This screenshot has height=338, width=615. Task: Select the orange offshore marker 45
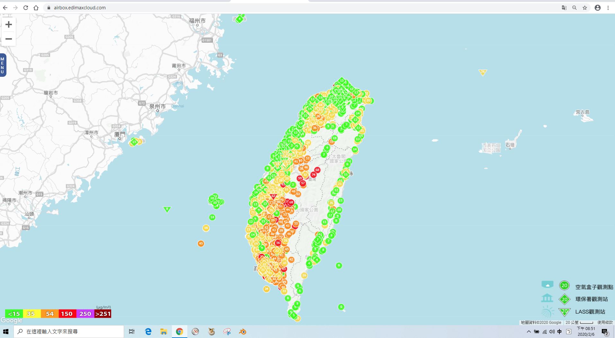pyautogui.click(x=201, y=244)
